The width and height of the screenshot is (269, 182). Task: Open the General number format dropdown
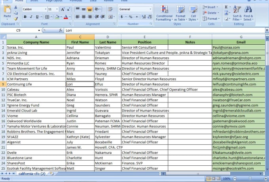[x=150, y=9]
